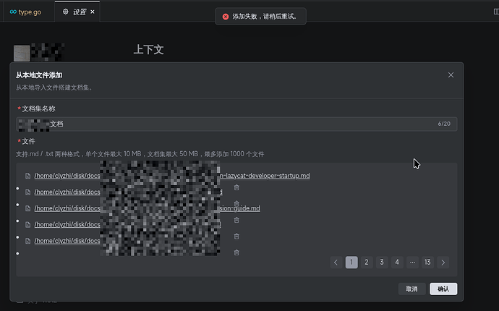
Task: Click file icon of sion-guide.md row
Action: tap(28, 208)
